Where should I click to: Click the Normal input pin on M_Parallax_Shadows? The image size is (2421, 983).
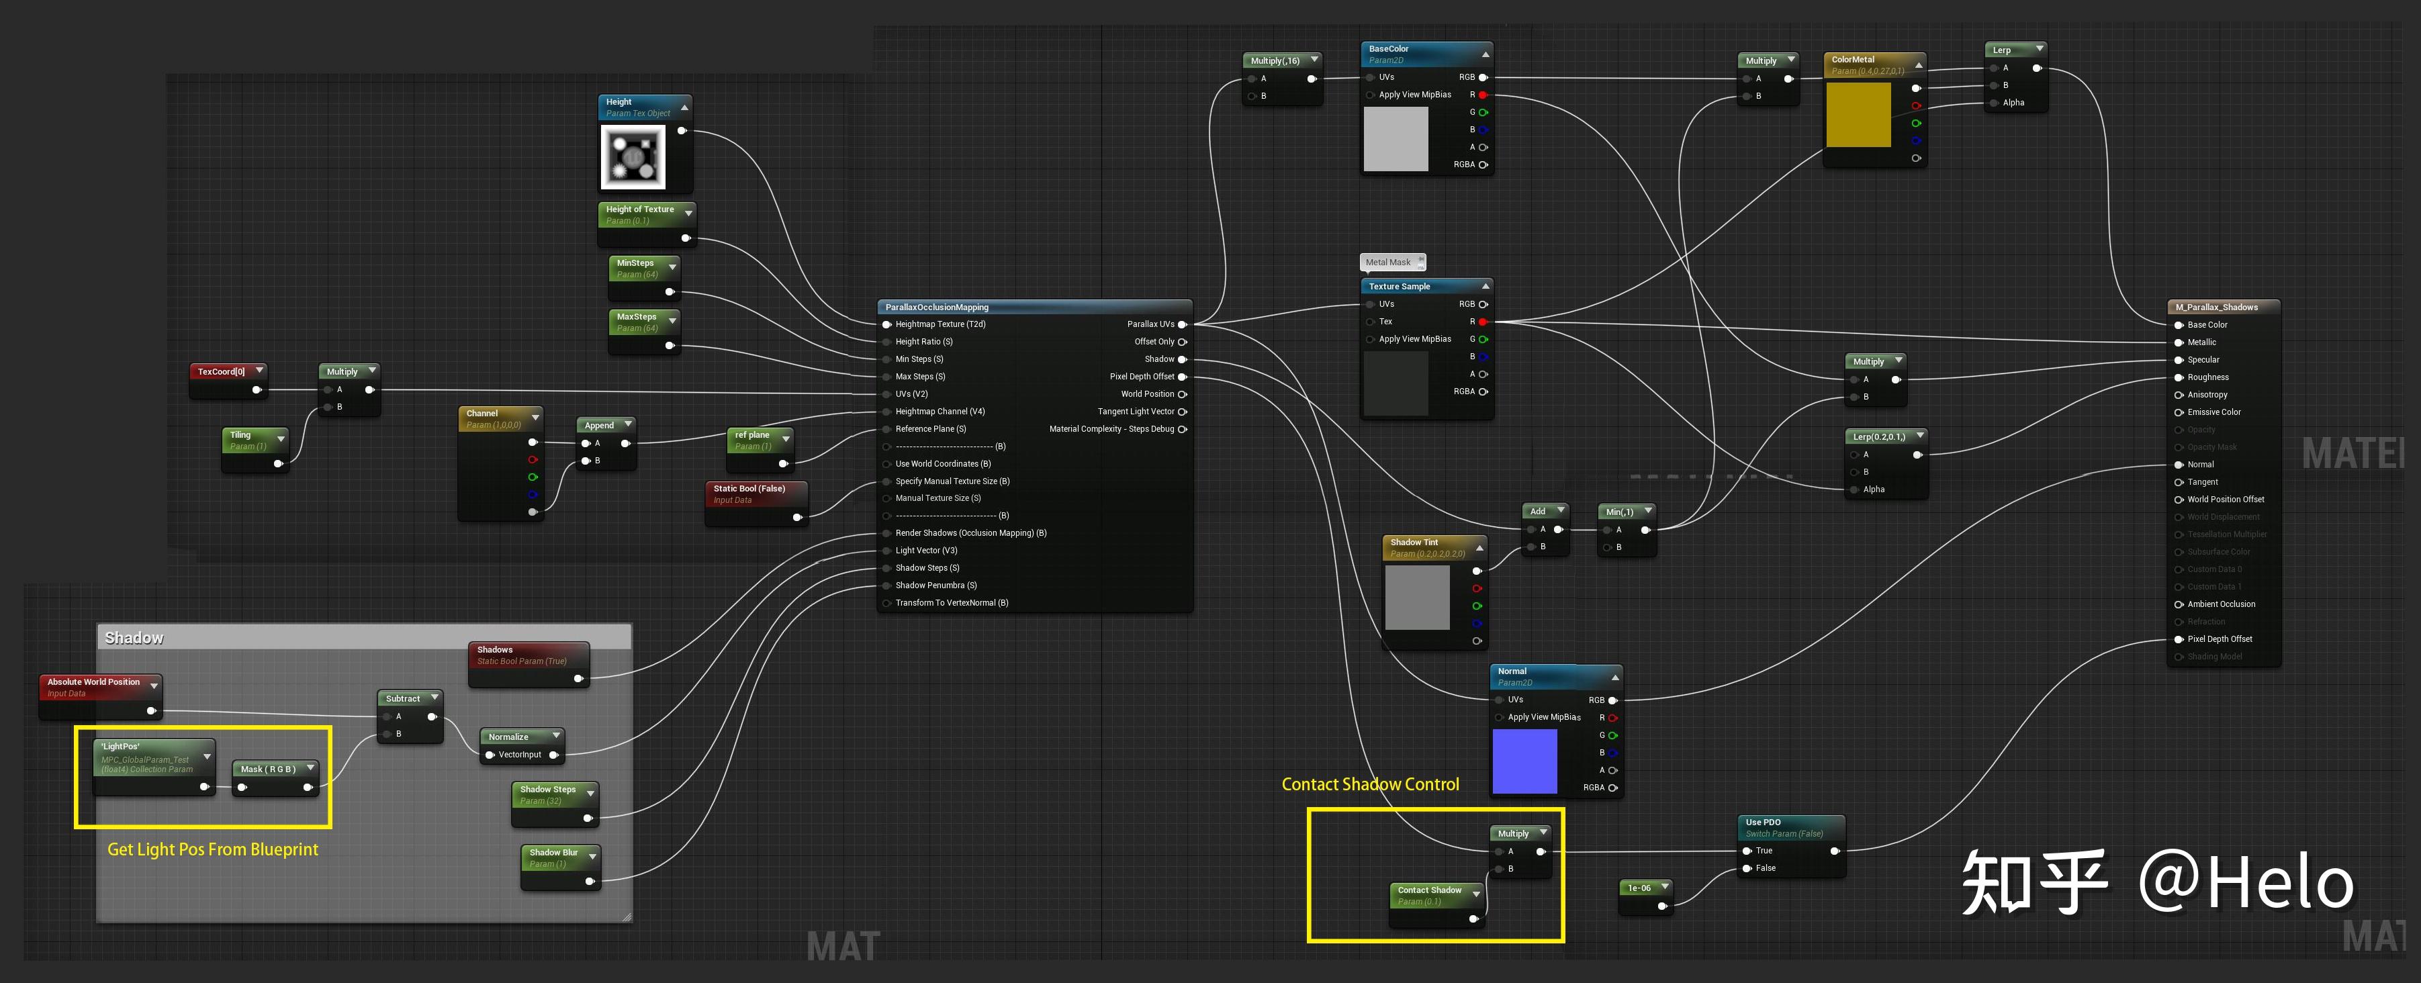[x=2179, y=464]
